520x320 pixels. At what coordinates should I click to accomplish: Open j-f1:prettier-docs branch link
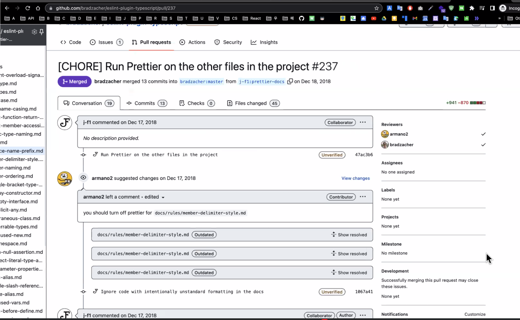pyautogui.click(x=262, y=81)
